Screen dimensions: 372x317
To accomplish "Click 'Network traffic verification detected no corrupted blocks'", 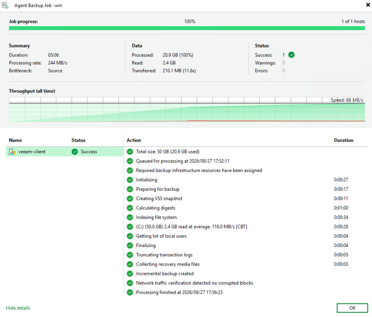I will coord(195,283).
